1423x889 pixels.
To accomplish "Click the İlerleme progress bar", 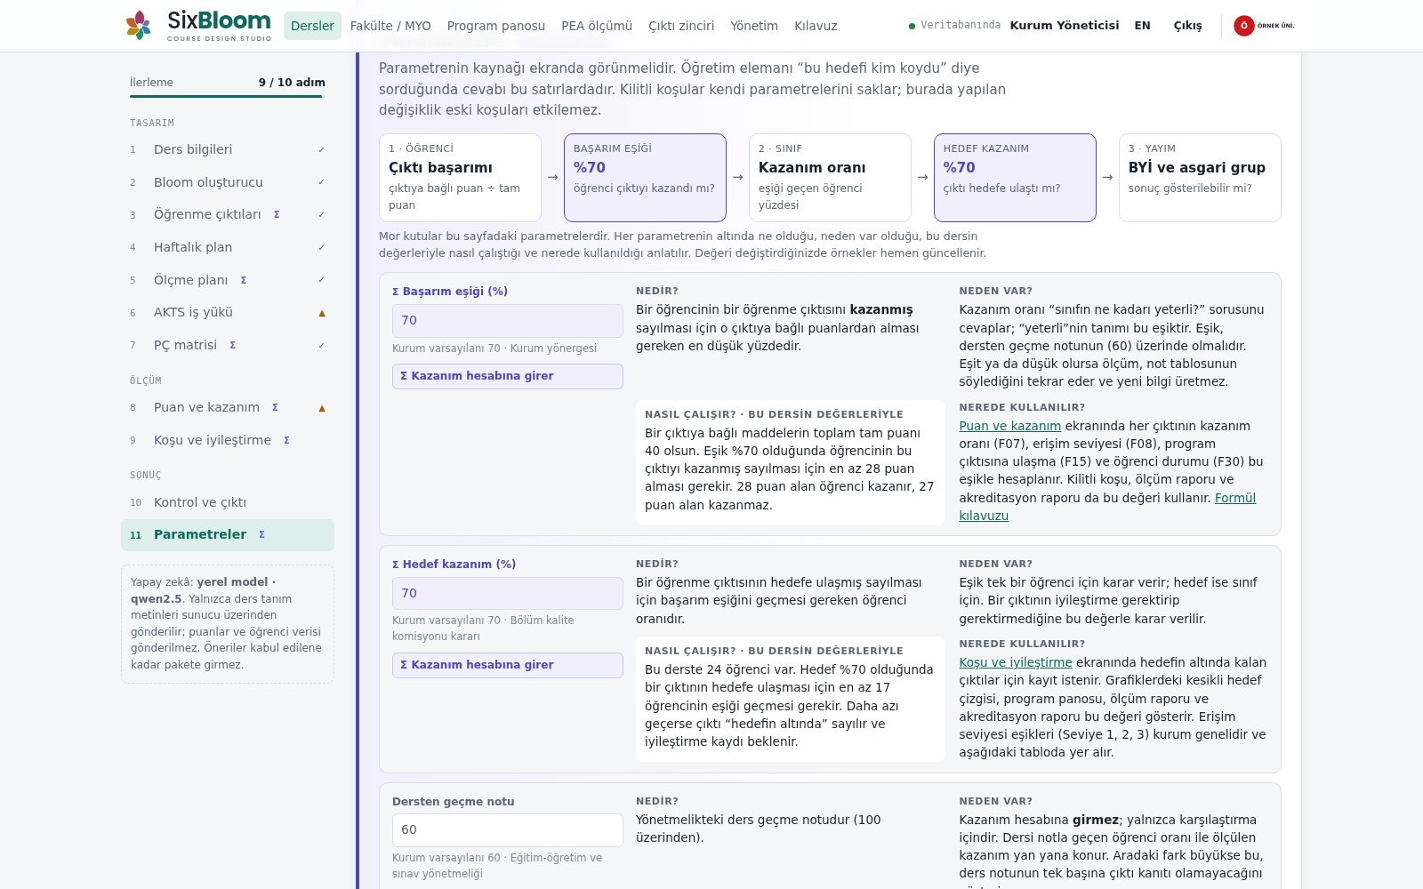I will (228, 96).
